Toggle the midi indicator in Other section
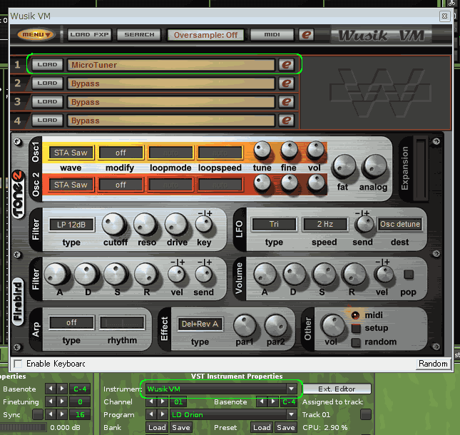The height and width of the screenshot is (435, 460). pos(355,315)
